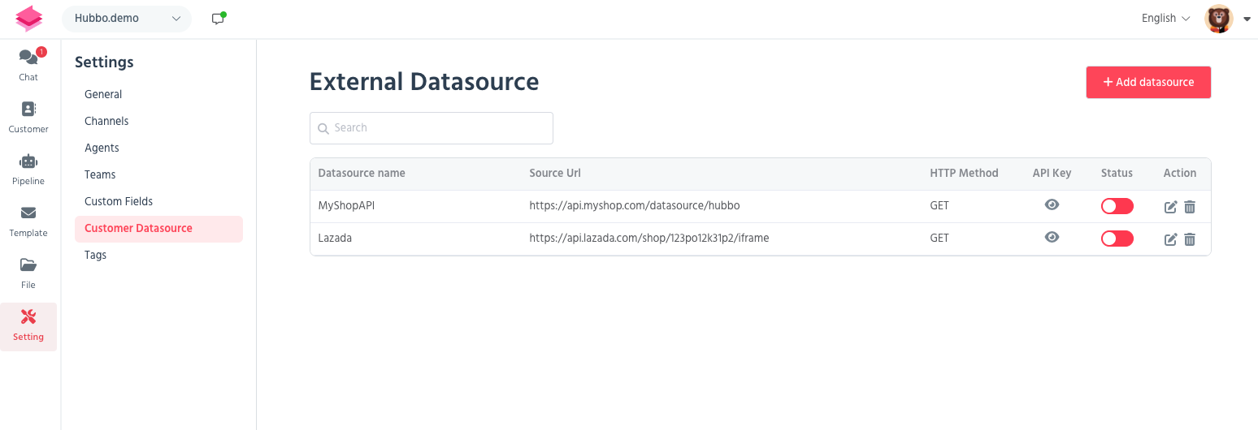
Task: Expand the English language selector
Action: pyautogui.click(x=1165, y=19)
